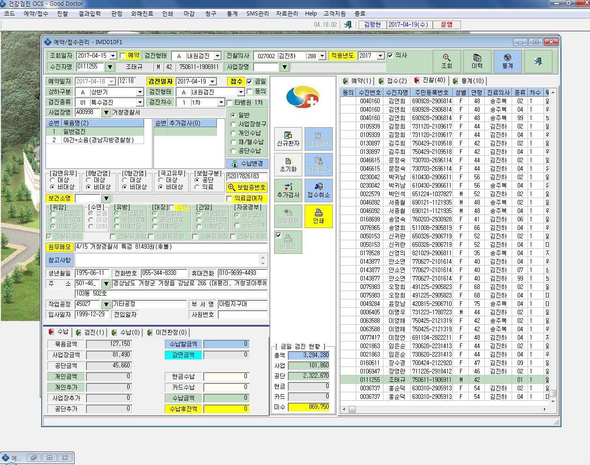Click the yellow 인쇄 print icon button
Screen dimensions: 590x465
[x=319, y=216]
